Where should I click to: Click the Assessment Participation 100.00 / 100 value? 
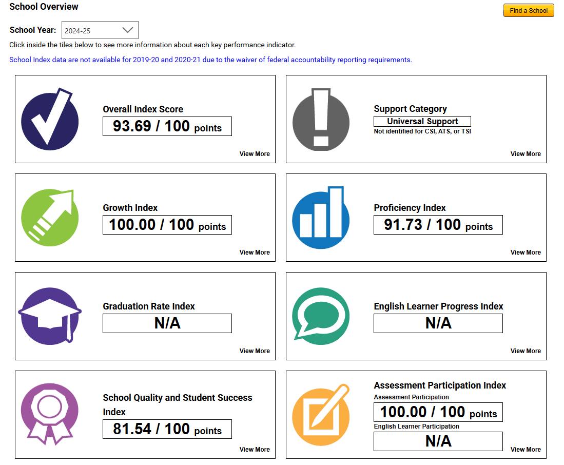coord(438,412)
